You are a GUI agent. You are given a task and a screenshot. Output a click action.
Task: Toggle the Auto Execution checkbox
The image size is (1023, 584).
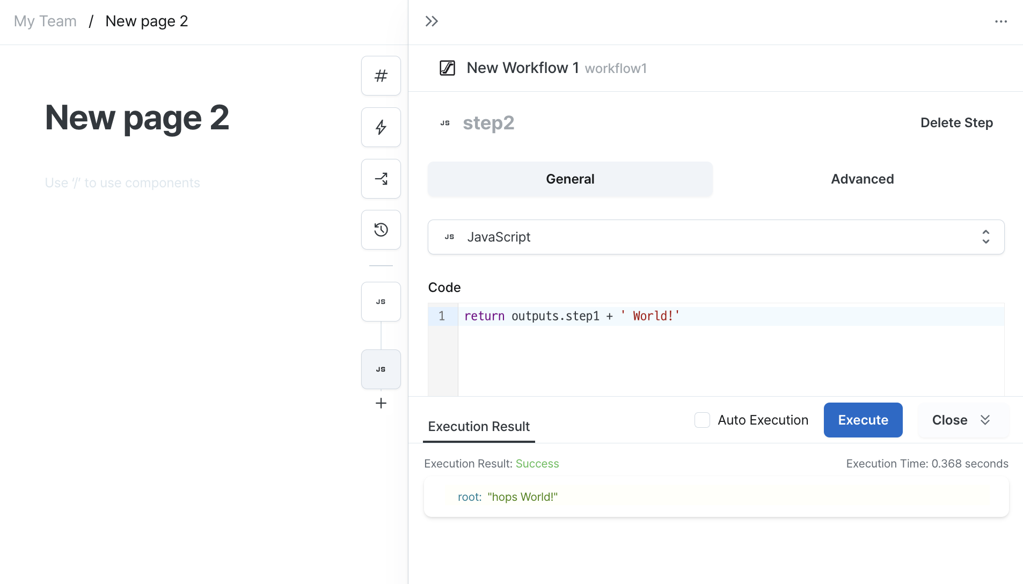702,420
